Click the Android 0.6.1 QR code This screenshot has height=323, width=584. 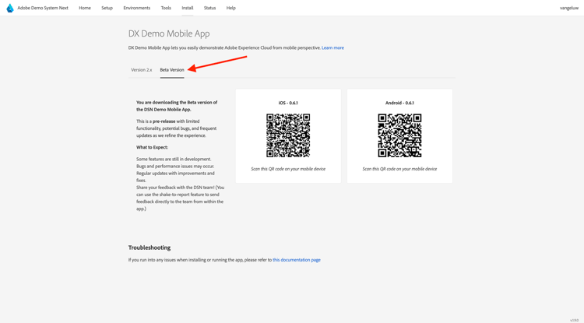click(x=399, y=135)
